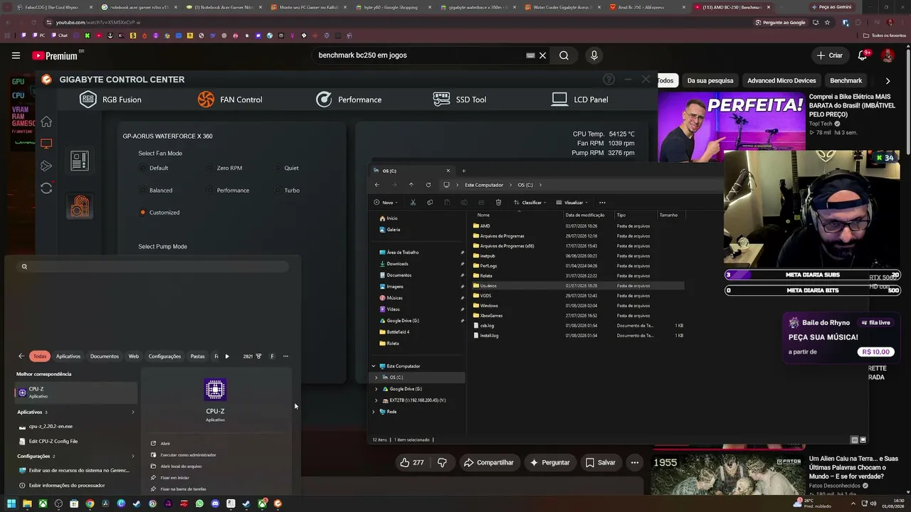Click Abrir local do arquivo
The width and height of the screenshot is (911, 512).
tap(176, 466)
